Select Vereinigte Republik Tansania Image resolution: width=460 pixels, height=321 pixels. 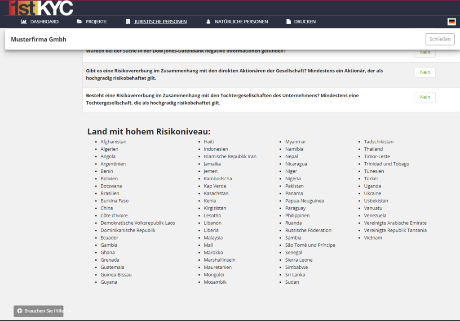(x=395, y=230)
